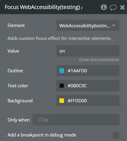
Task: Edit the Outline hex value #1AAFD0
Action: (77, 71)
